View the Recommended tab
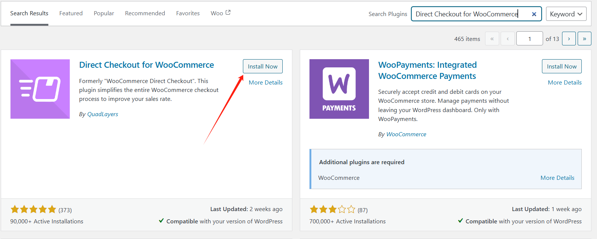597x239 pixels. [x=145, y=13]
